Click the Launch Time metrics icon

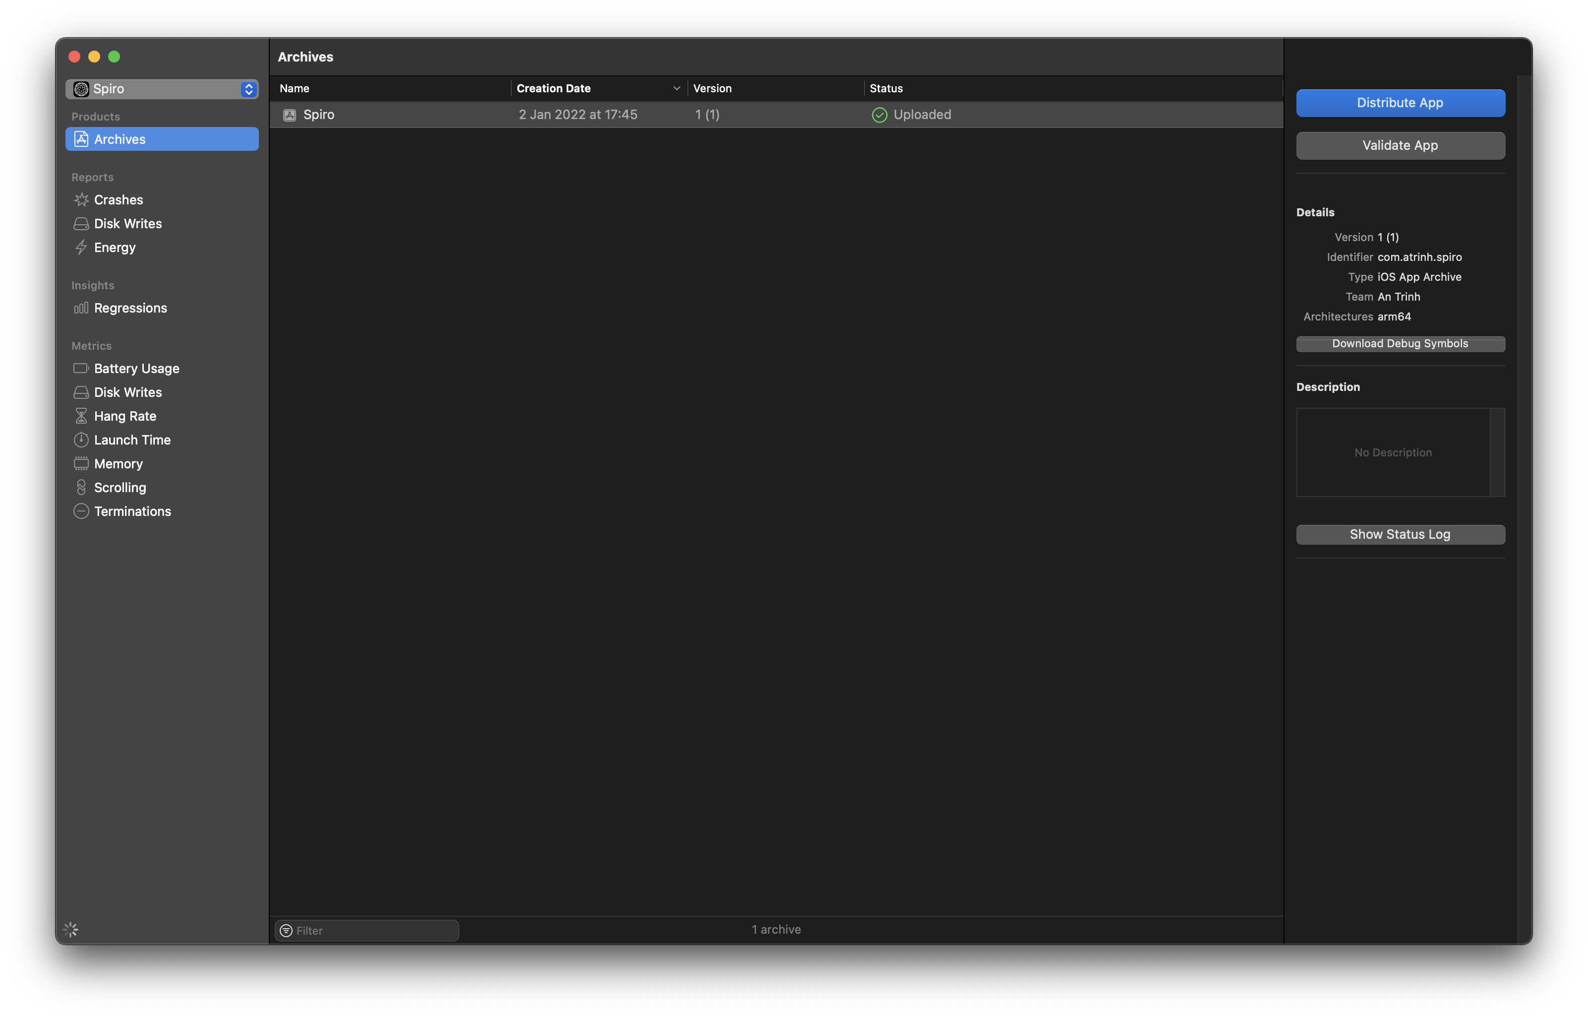tap(80, 439)
